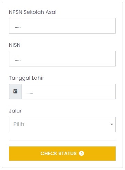Screen dimensions: 125x170
Task: Click the dotted placeholder in the NISN field
Action: pos(18,60)
